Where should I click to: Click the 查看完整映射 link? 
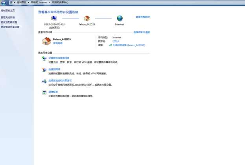click(x=143, y=17)
